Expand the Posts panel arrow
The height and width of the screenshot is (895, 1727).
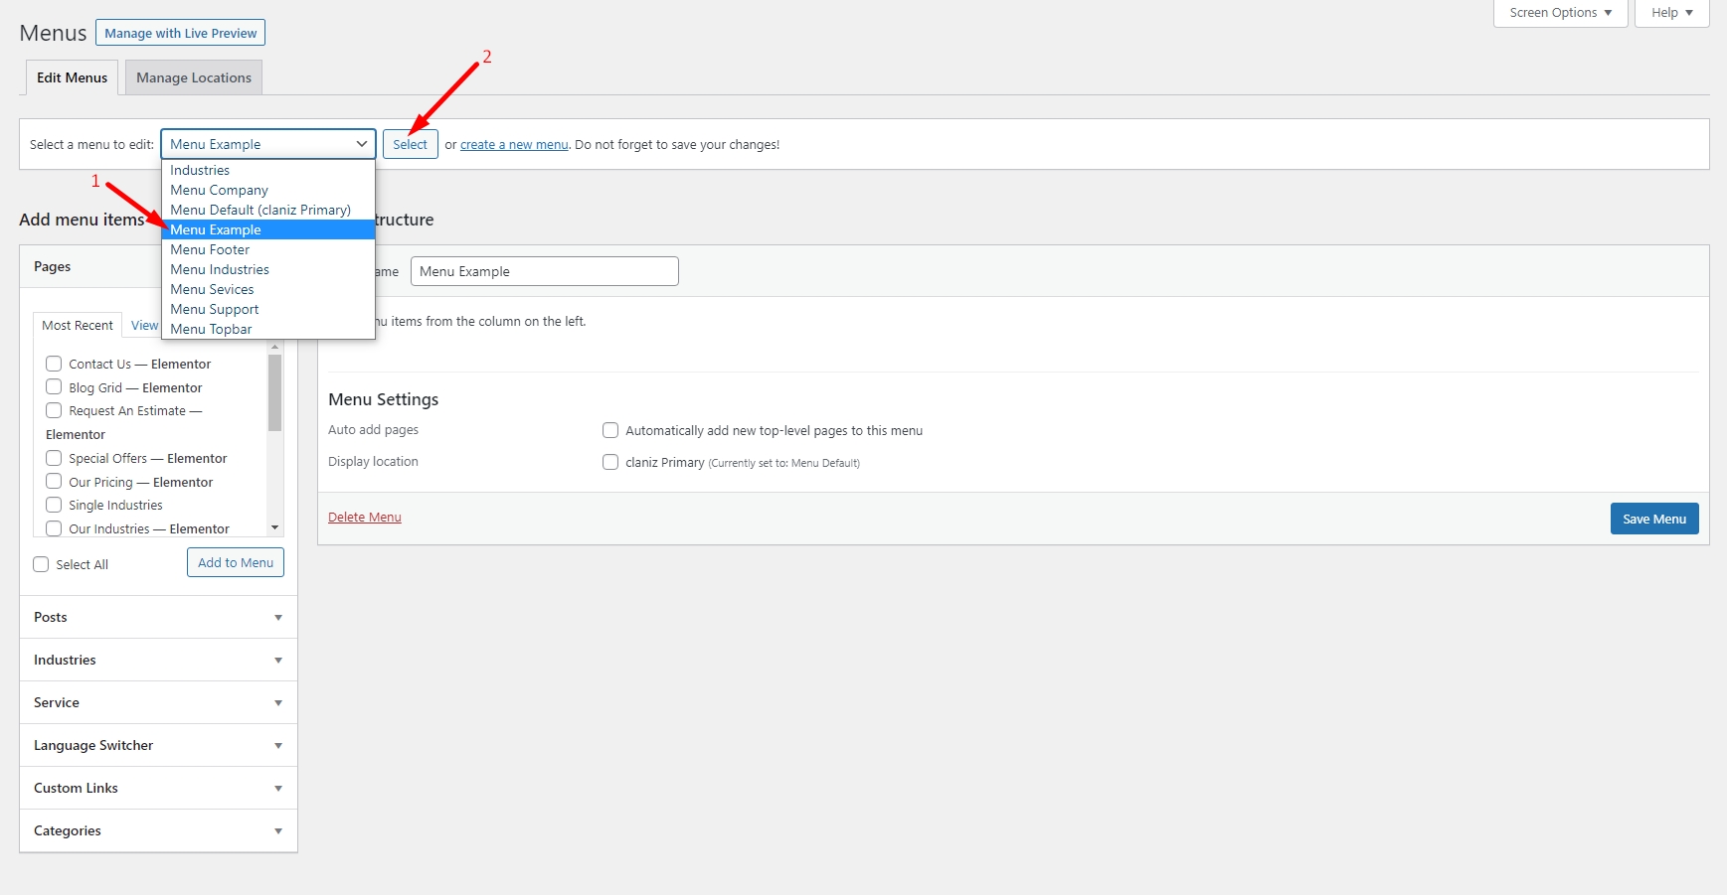click(278, 618)
